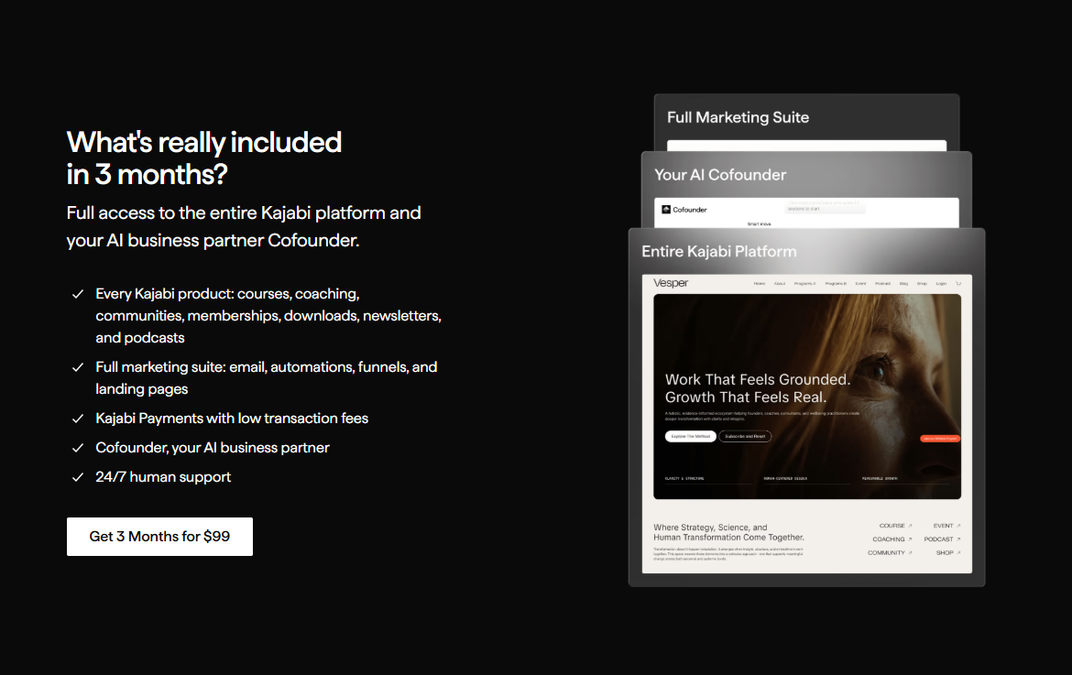Viewport: 1072px width, 675px height.
Task: Click the heading What's really included in 3 months?
Action: pos(203,158)
